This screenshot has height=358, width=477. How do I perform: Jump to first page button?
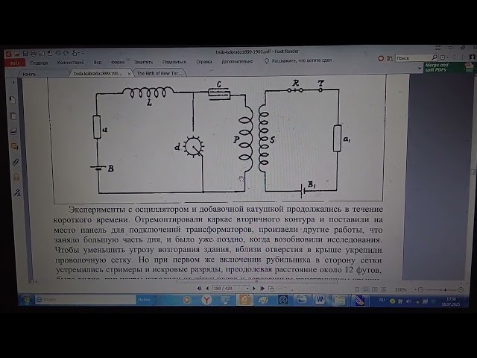[x=199, y=289]
